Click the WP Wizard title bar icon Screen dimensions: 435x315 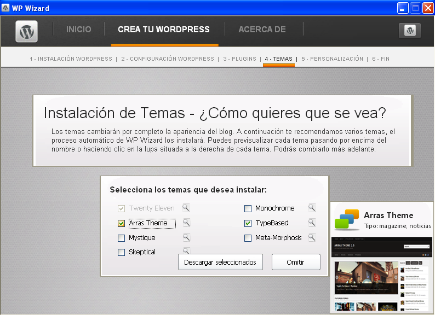(5, 8)
